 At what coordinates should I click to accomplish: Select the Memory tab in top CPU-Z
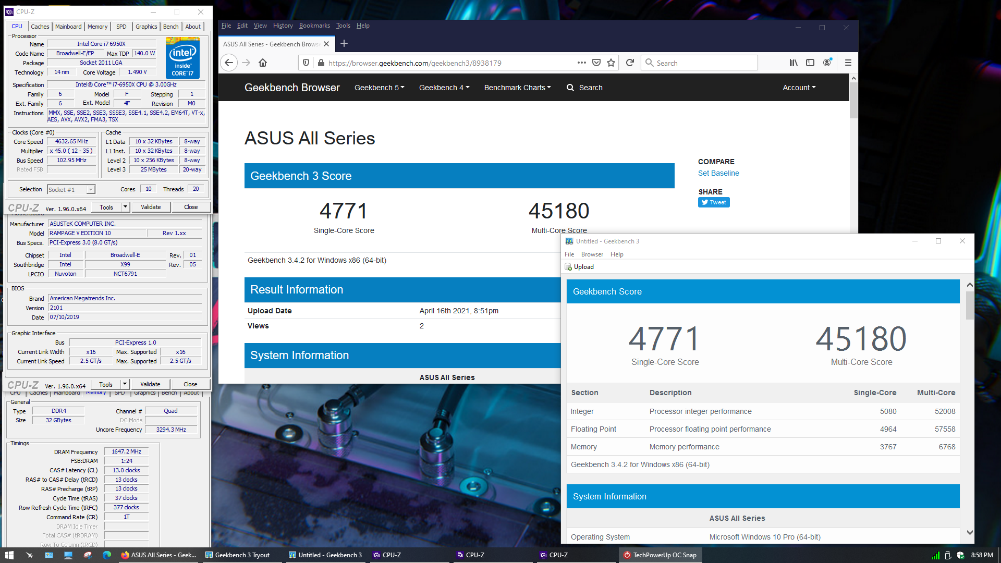(x=97, y=27)
